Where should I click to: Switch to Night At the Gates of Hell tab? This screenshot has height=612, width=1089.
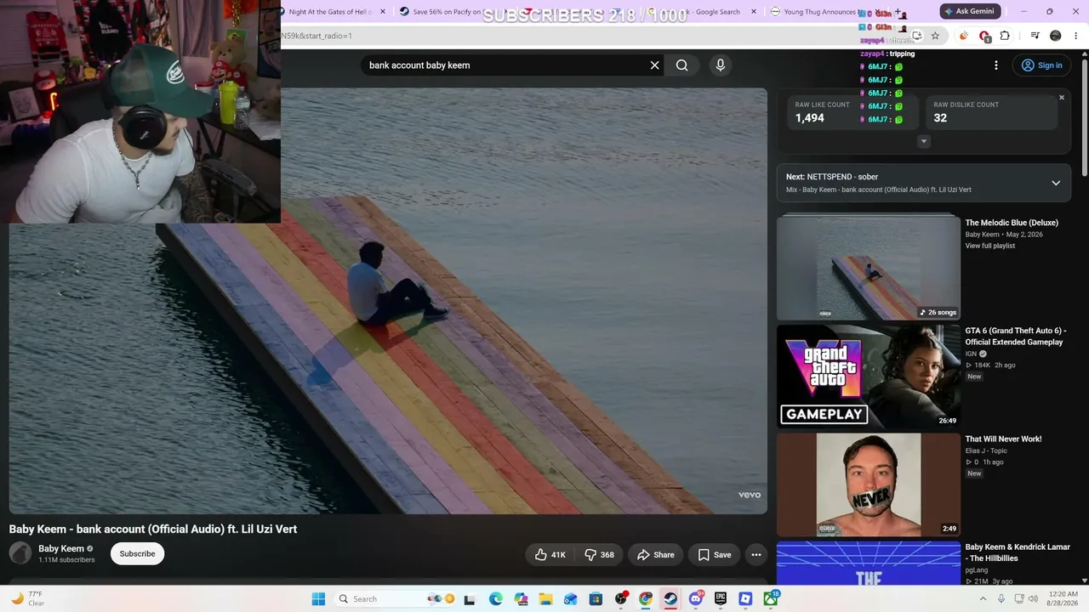click(x=331, y=12)
